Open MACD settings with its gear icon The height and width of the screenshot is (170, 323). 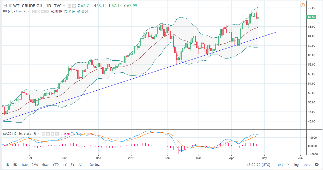click(x=48, y=133)
